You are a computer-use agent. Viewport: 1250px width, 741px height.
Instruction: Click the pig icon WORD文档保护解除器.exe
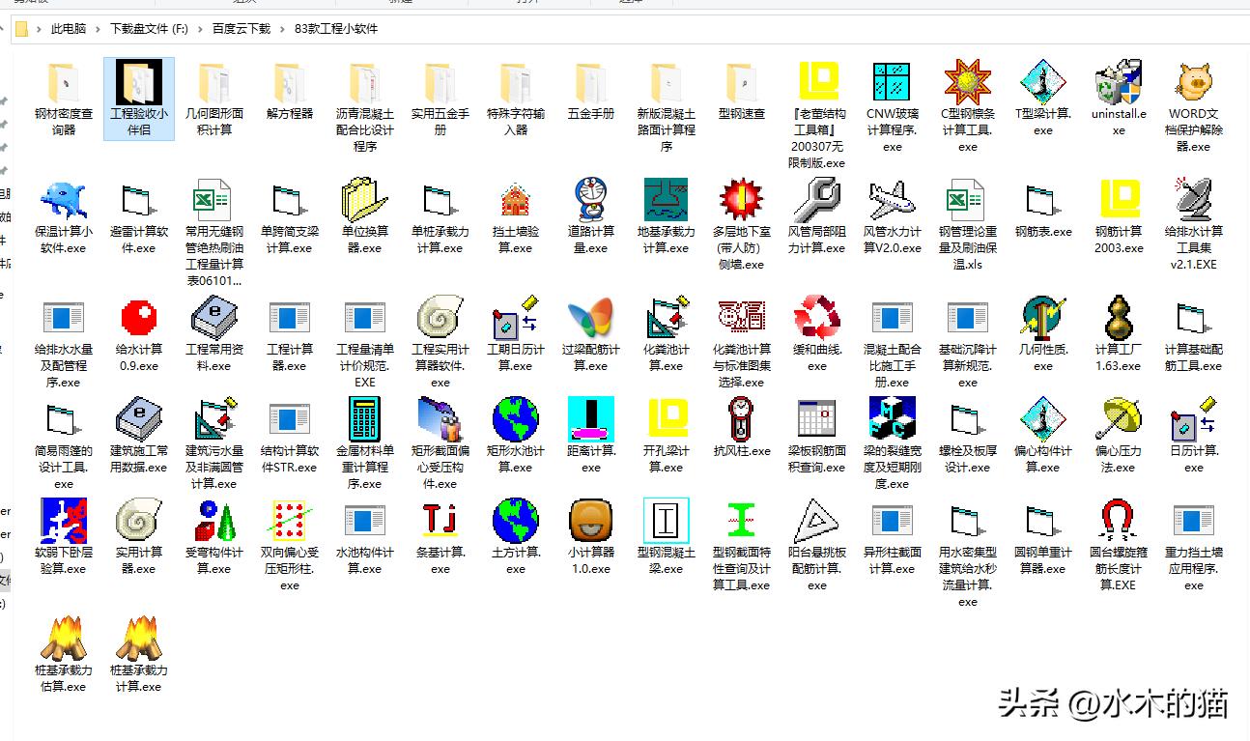tap(1194, 83)
